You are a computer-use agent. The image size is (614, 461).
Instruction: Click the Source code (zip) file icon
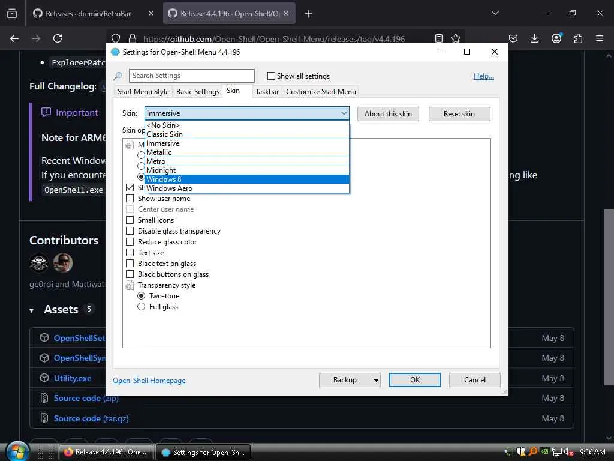(44, 398)
